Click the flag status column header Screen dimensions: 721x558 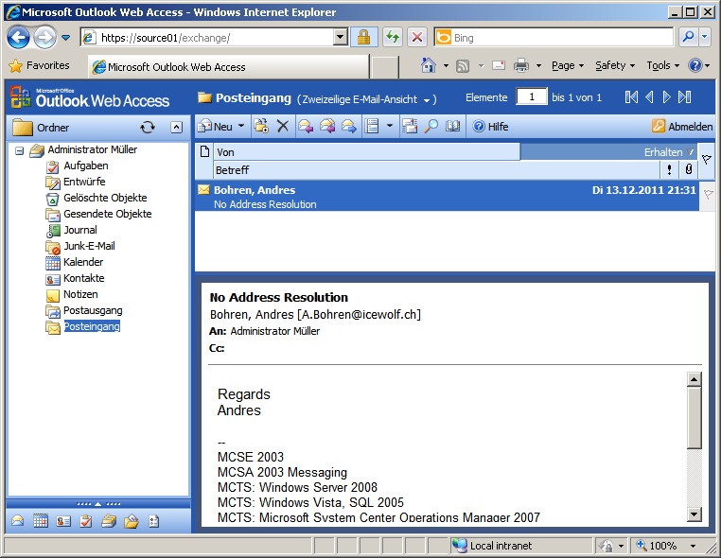click(706, 161)
